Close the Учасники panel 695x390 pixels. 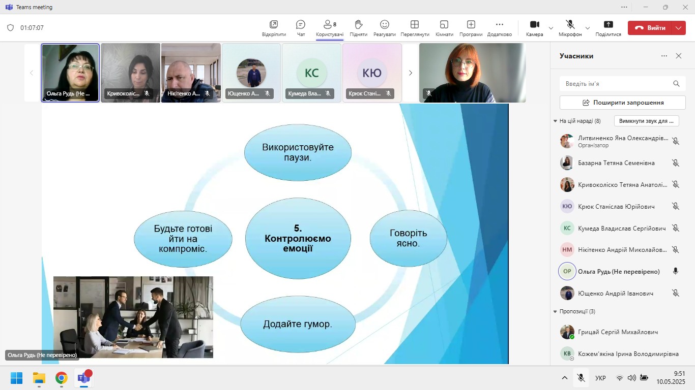coord(679,56)
